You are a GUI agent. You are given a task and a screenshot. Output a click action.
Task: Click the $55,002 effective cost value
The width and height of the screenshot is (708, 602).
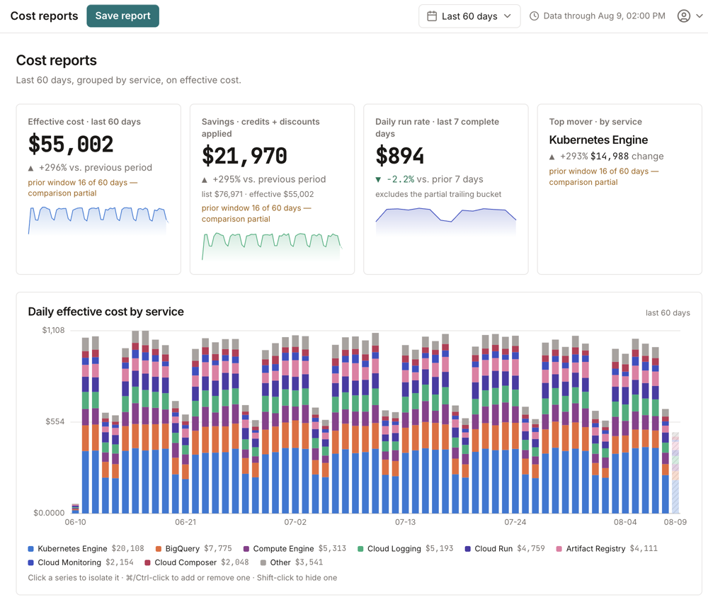coord(70,144)
